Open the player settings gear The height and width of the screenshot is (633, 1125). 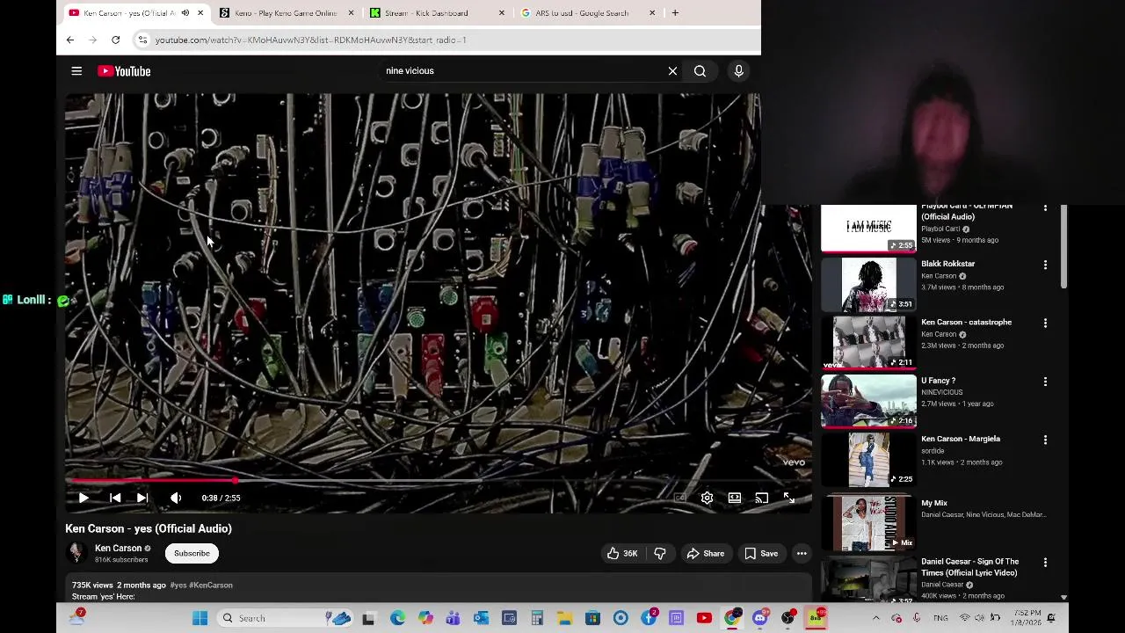707,498
